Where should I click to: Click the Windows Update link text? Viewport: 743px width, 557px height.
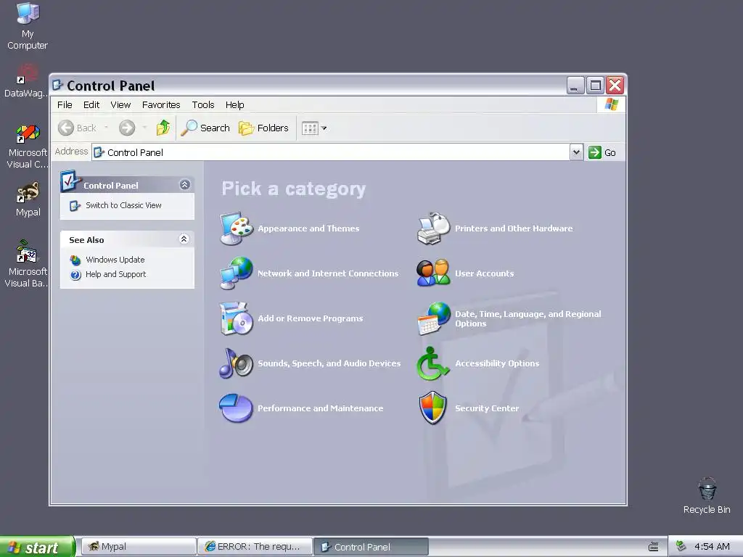[115, 260]
